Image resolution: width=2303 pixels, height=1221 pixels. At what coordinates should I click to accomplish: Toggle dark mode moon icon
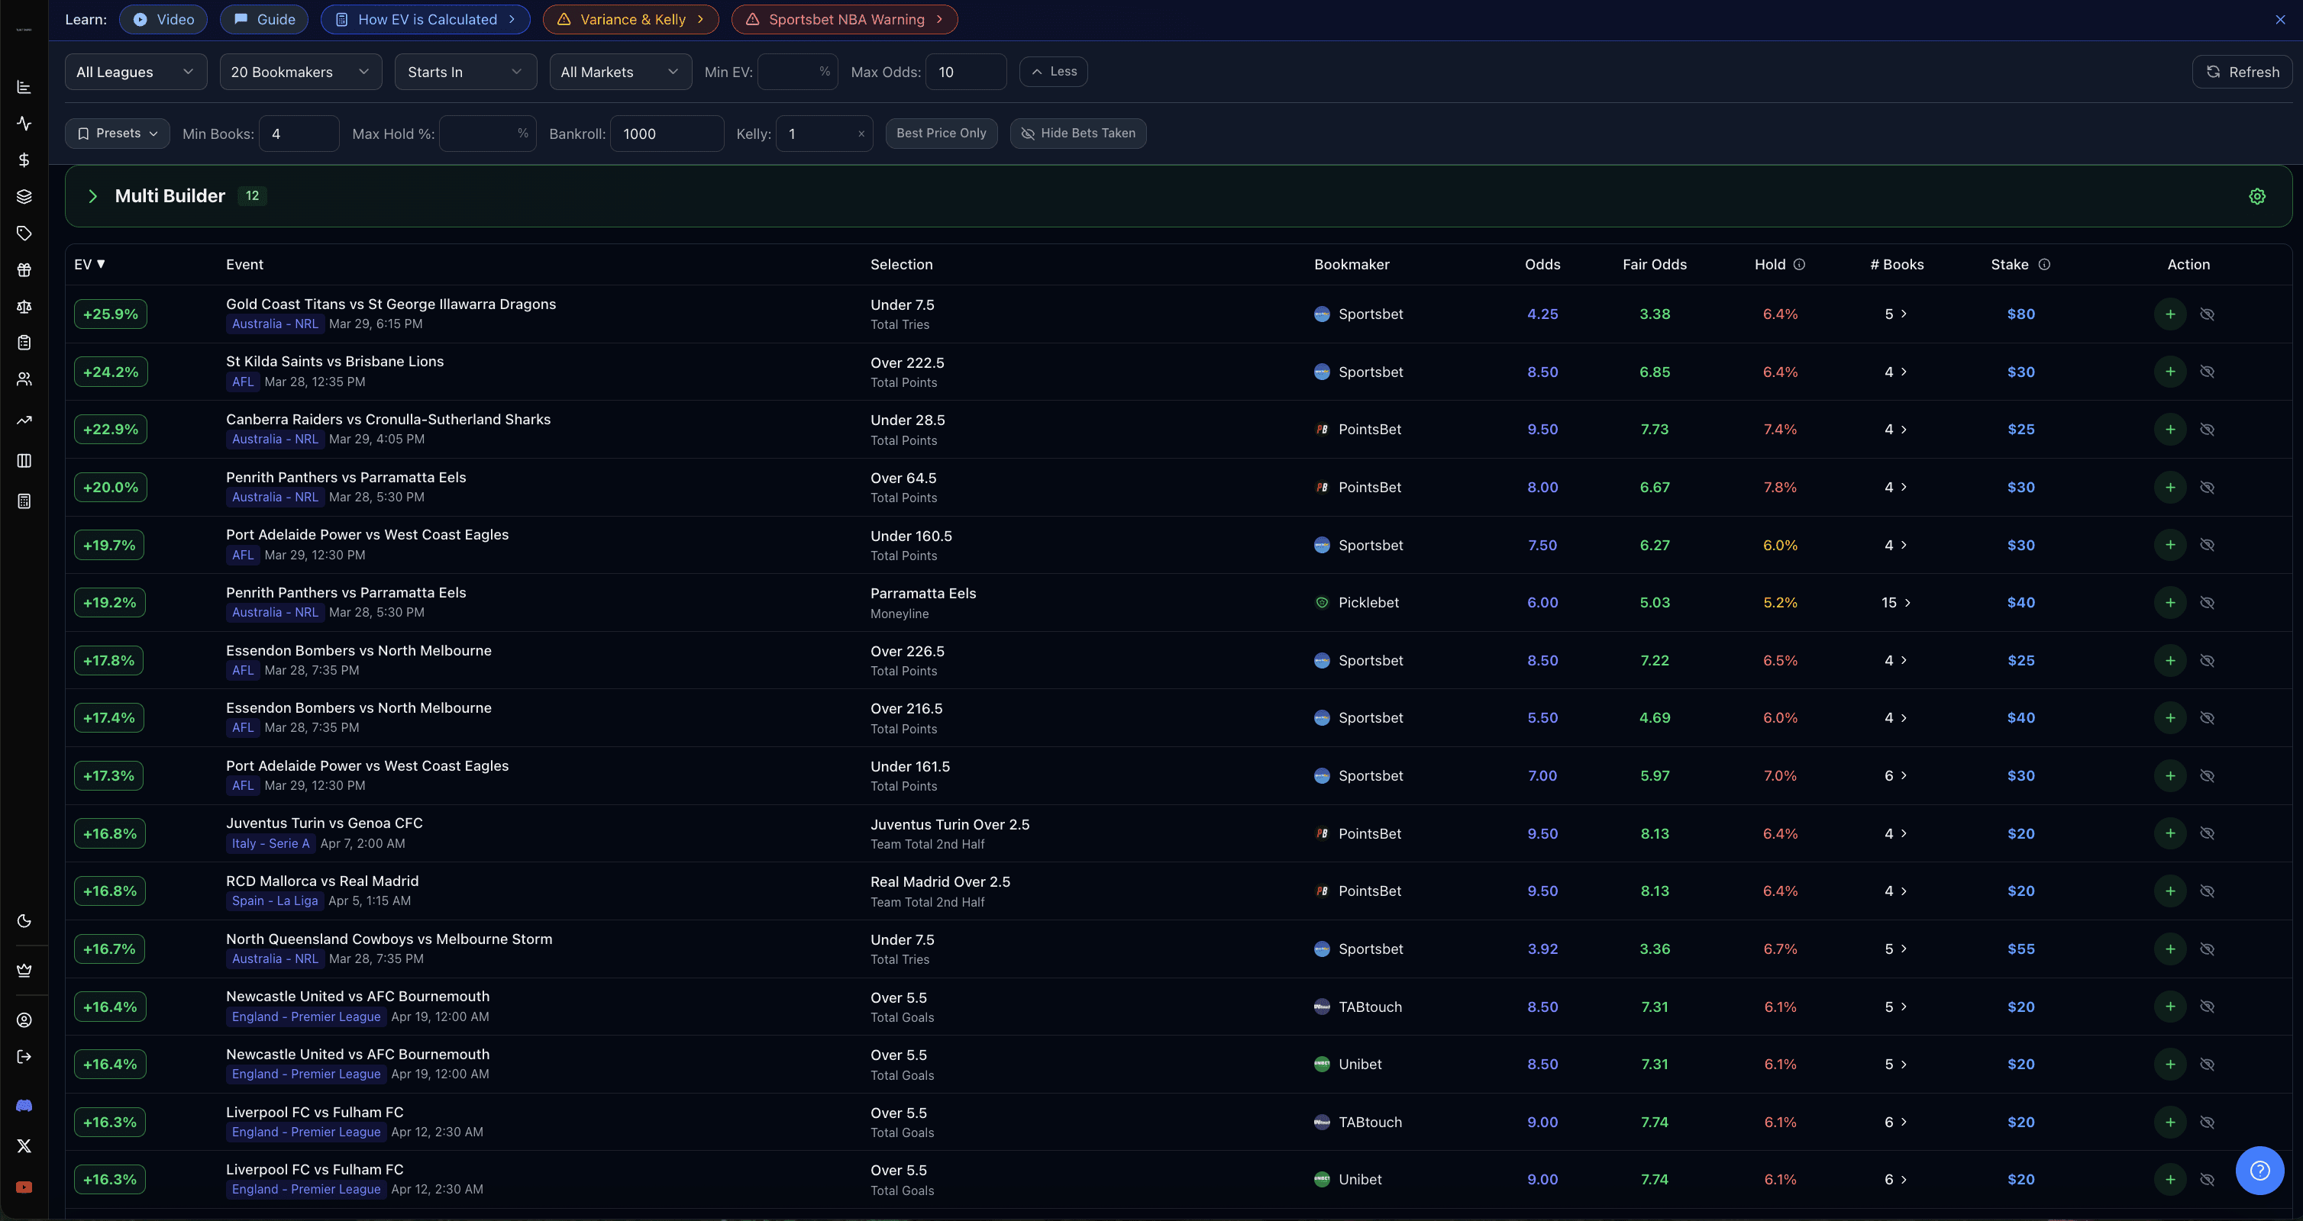tap(24, 921)
